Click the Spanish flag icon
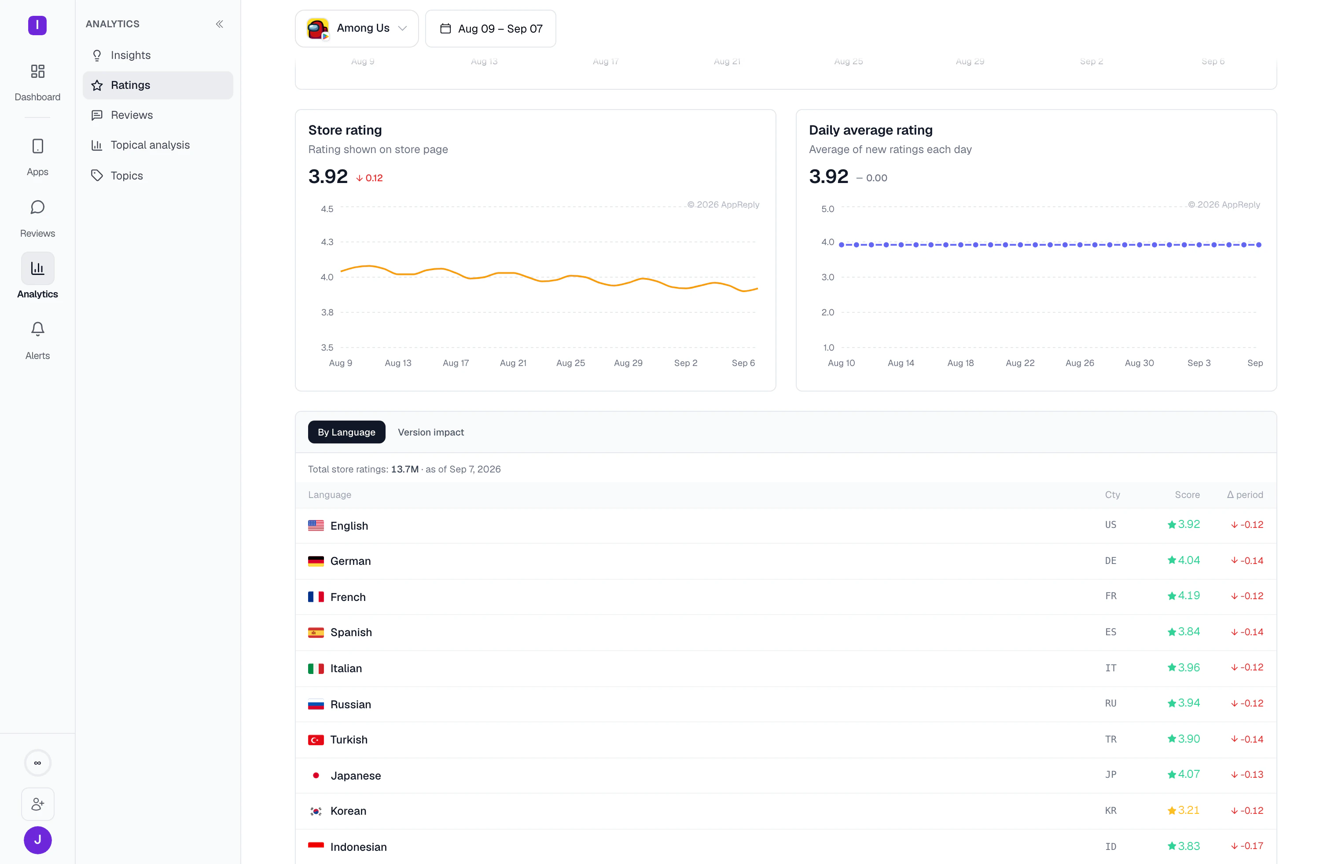 tap(316, 633)
